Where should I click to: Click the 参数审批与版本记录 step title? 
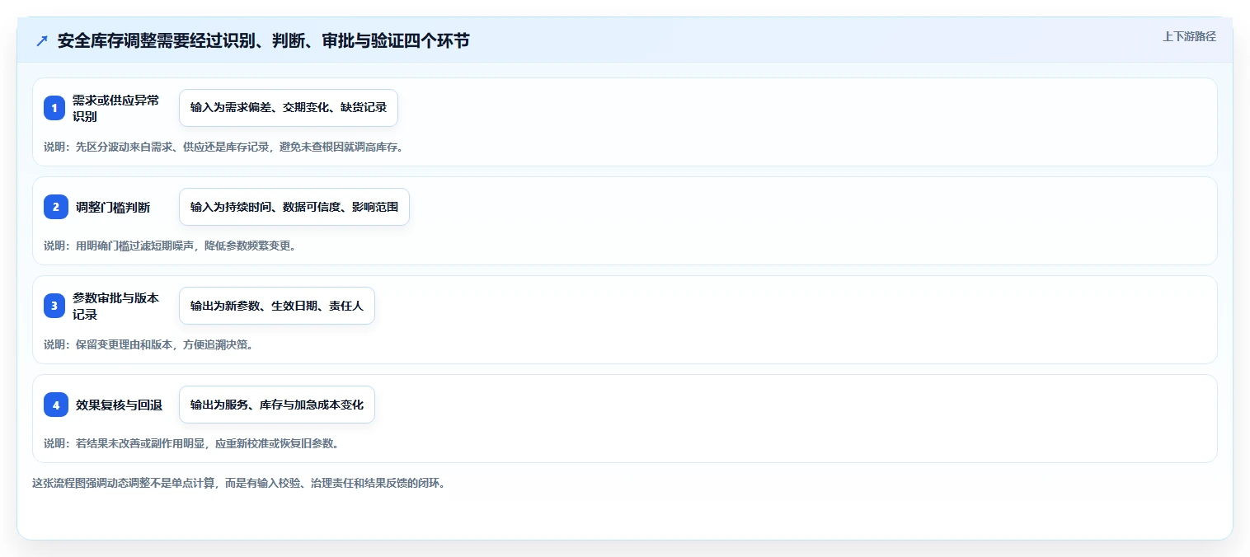tap(116, 306)
